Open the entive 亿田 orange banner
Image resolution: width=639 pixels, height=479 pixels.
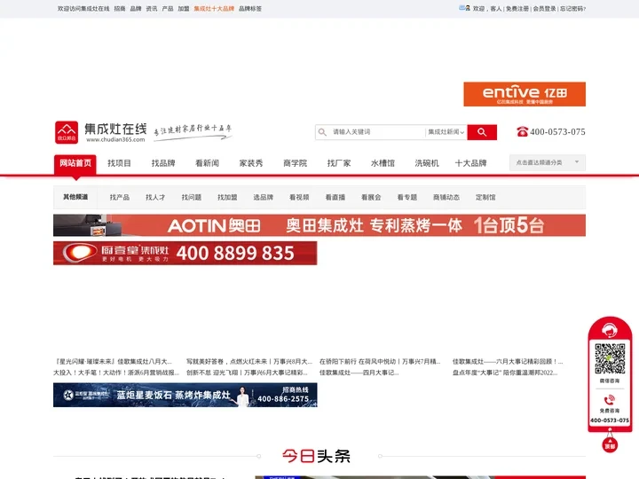click(525, 94)
